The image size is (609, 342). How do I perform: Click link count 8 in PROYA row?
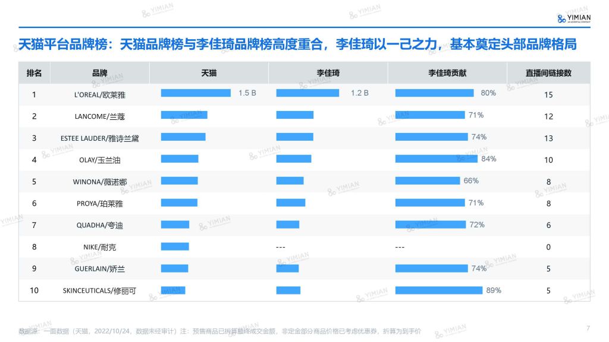[x=548, y=204]
